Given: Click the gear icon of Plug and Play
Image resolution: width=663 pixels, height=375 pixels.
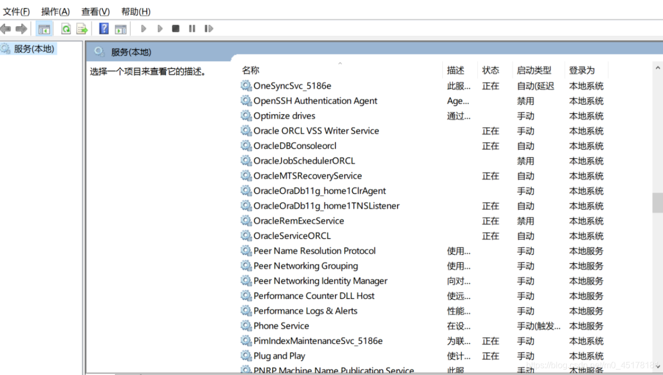Looking at the screenshot, I should (x=246, y=356).
